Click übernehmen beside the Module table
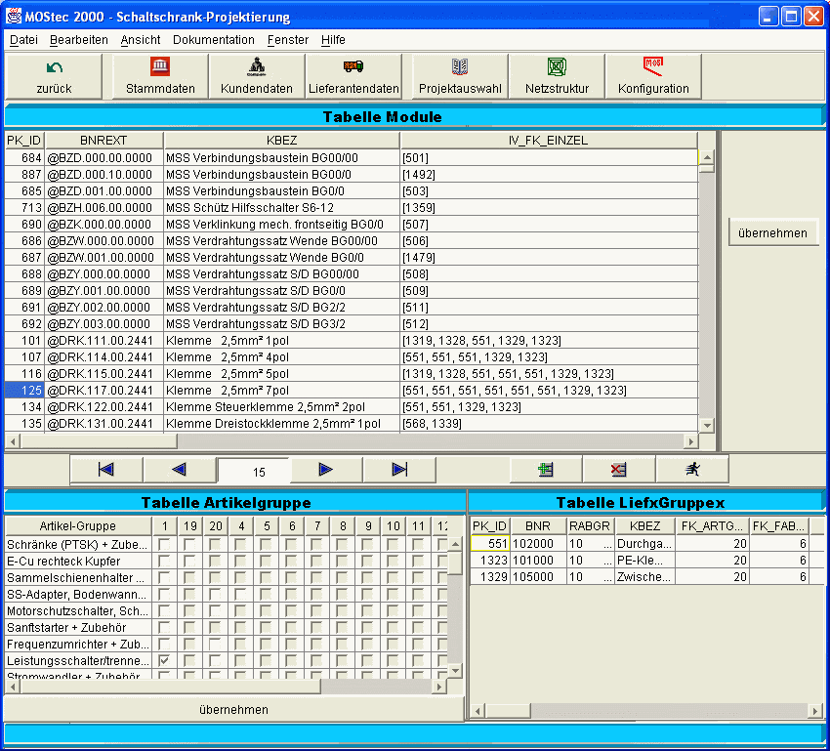Screen dimensions: 830x751 772,233
